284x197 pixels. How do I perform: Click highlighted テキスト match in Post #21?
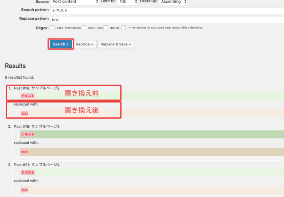[x=28, y=172]
